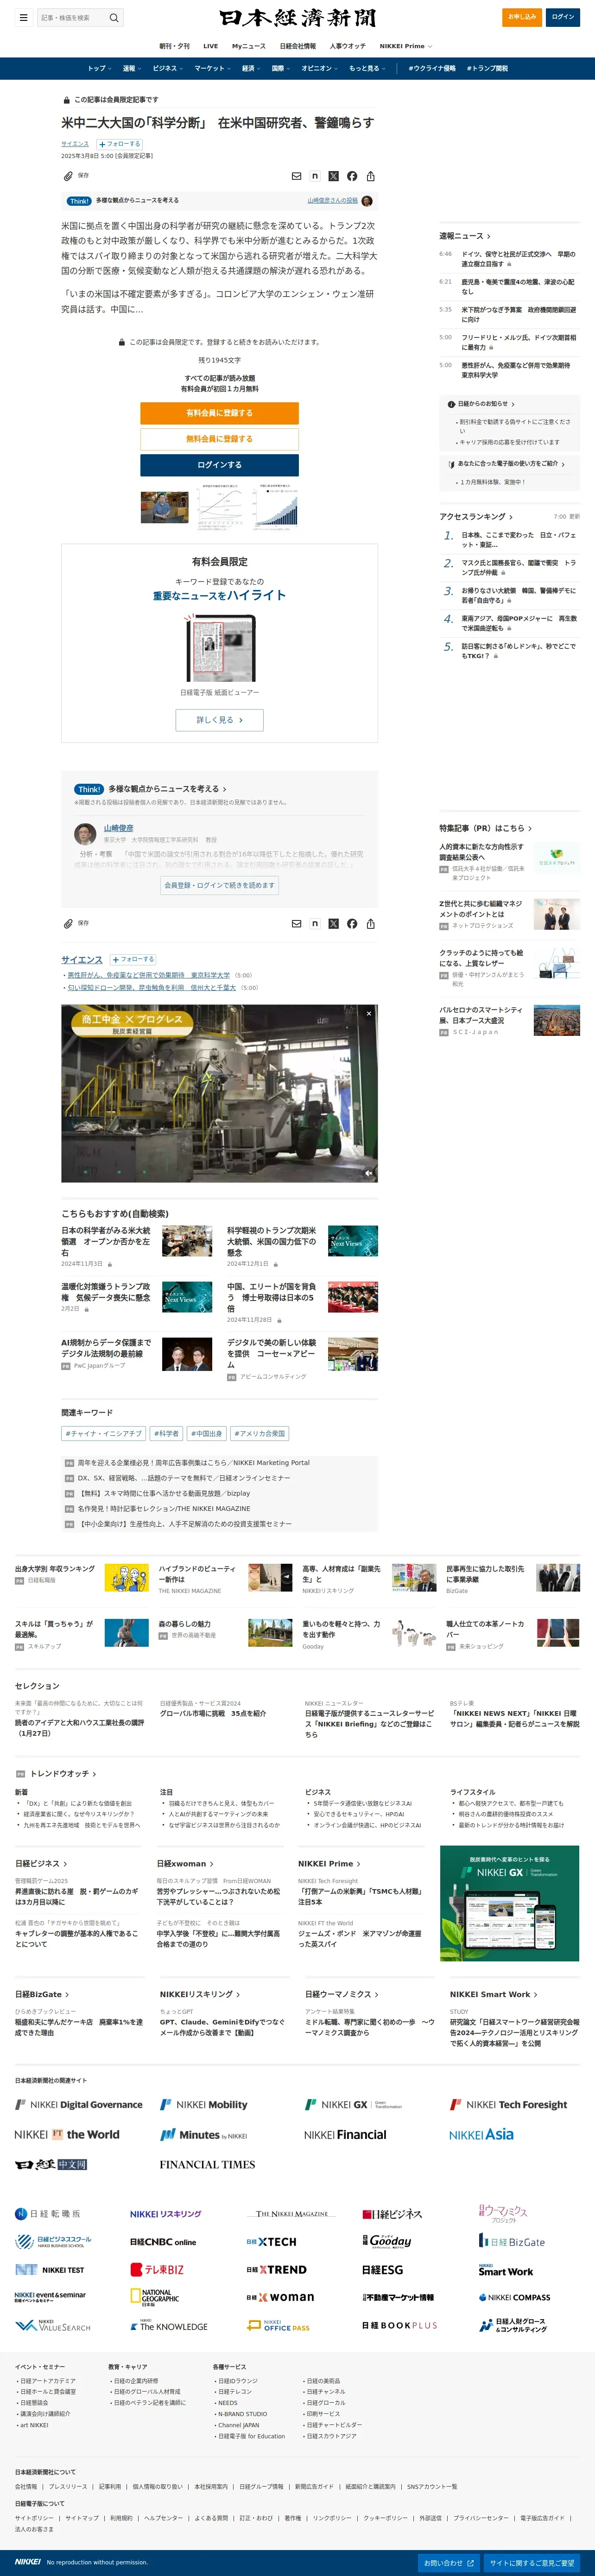Click the blue ログインする button
The image size is (595, 2576).
[219, 465]
